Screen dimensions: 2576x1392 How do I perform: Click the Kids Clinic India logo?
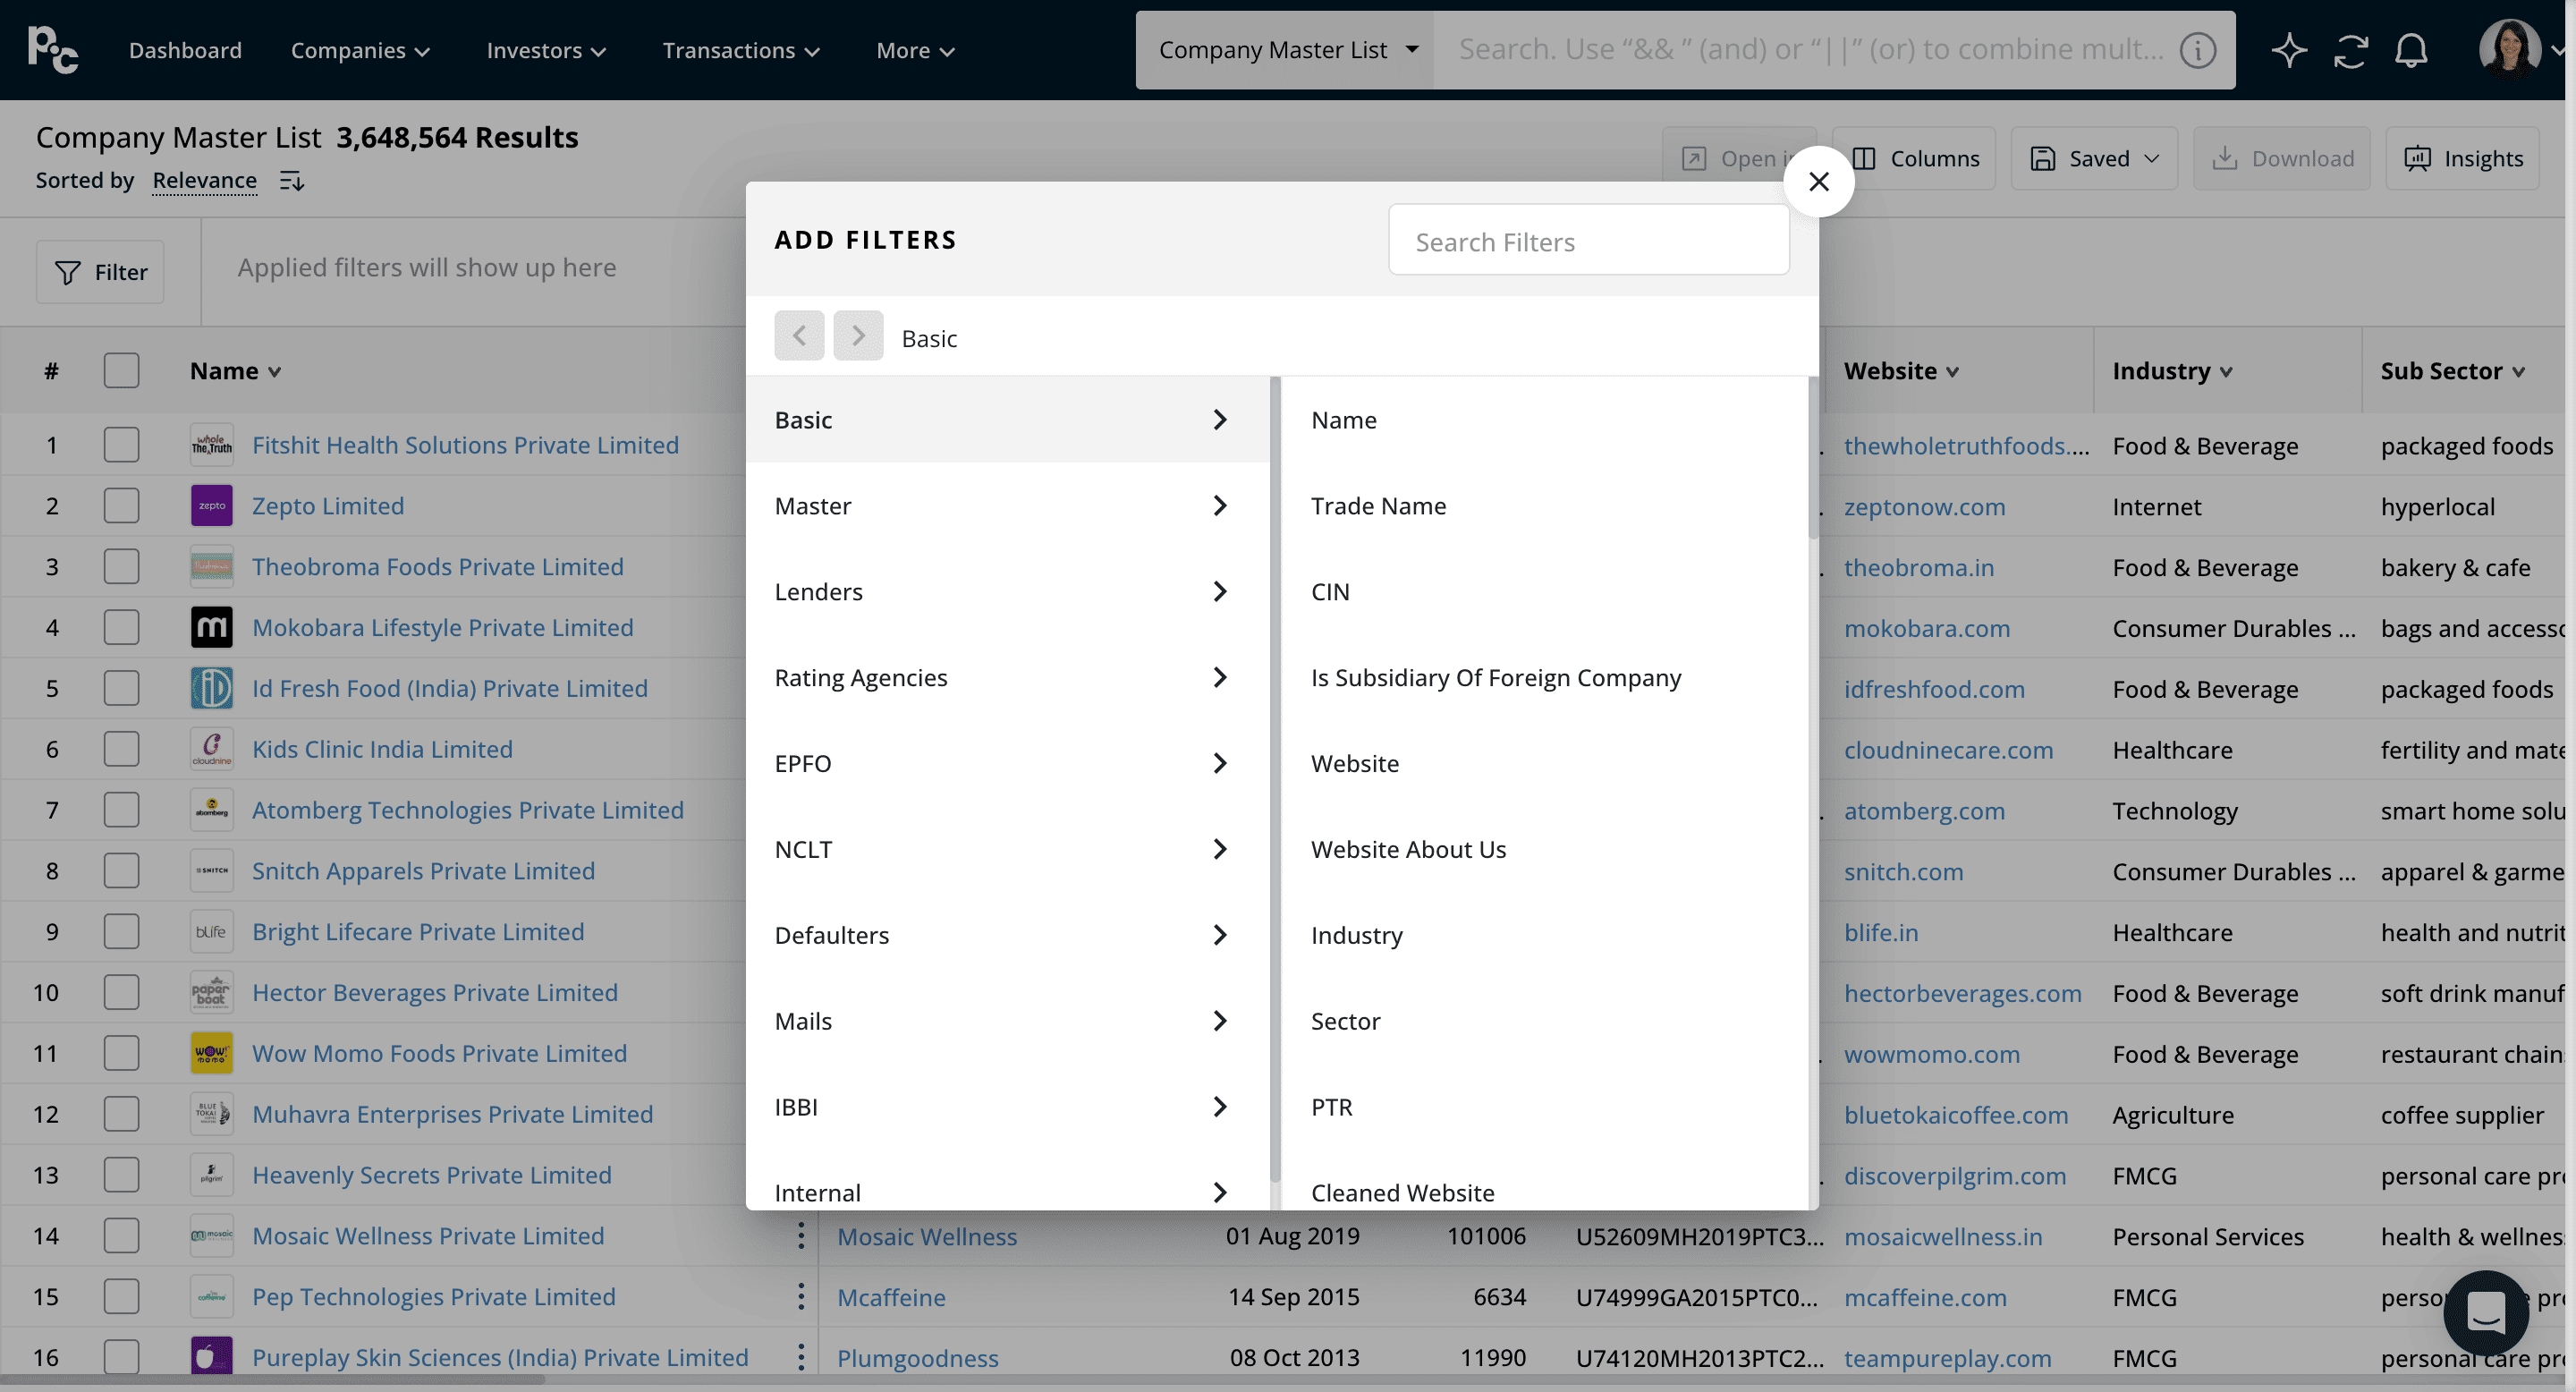(212, 750)
